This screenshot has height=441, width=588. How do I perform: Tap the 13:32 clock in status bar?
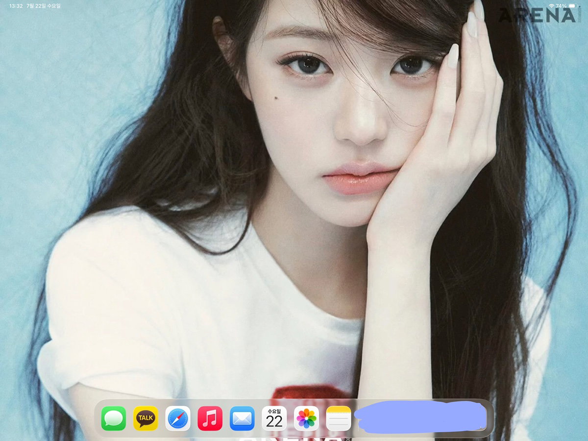(x=16, y=6)
